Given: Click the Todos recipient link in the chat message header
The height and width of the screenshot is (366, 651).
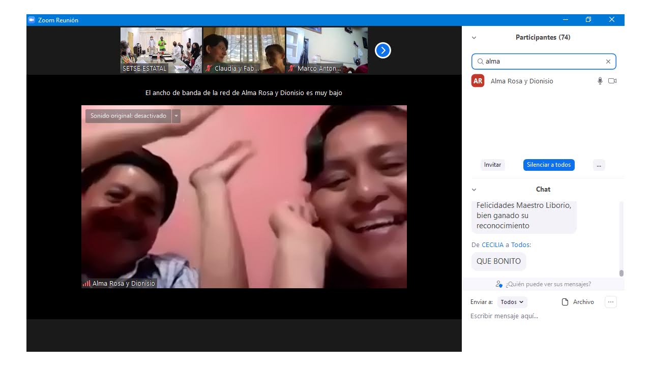Looking at the screenshot, I should tap(520, 245).
